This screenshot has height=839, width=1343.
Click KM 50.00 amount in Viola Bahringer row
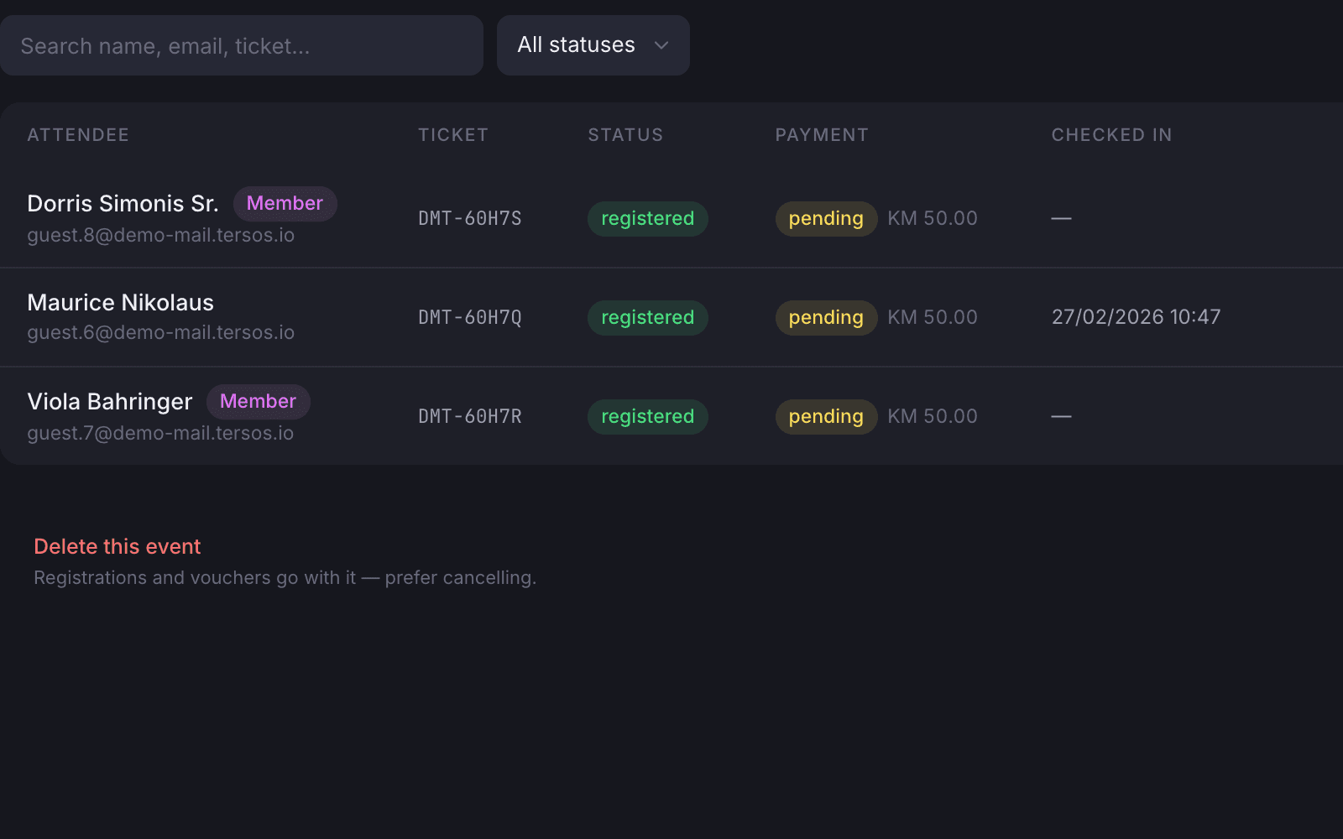[x=933, y=416]
